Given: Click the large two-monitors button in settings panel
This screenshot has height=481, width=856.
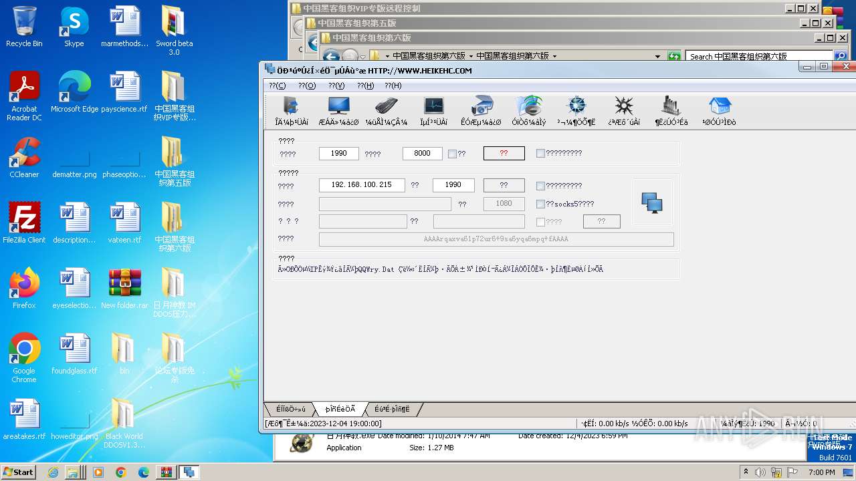Looking at the screenshot, I should [652, 202].
